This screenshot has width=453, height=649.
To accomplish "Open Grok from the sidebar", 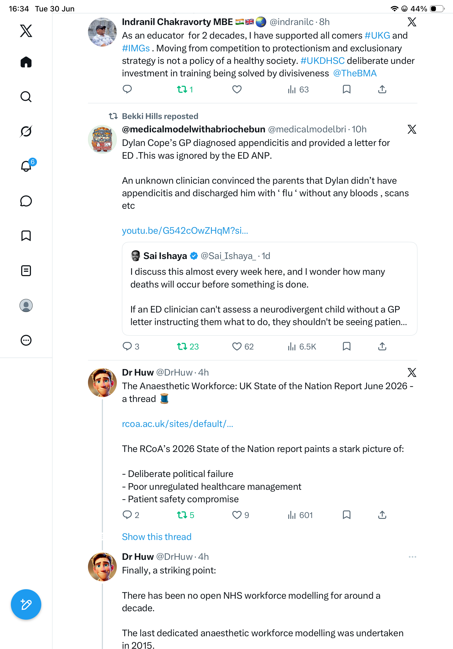I will click(x=26, y=131).
